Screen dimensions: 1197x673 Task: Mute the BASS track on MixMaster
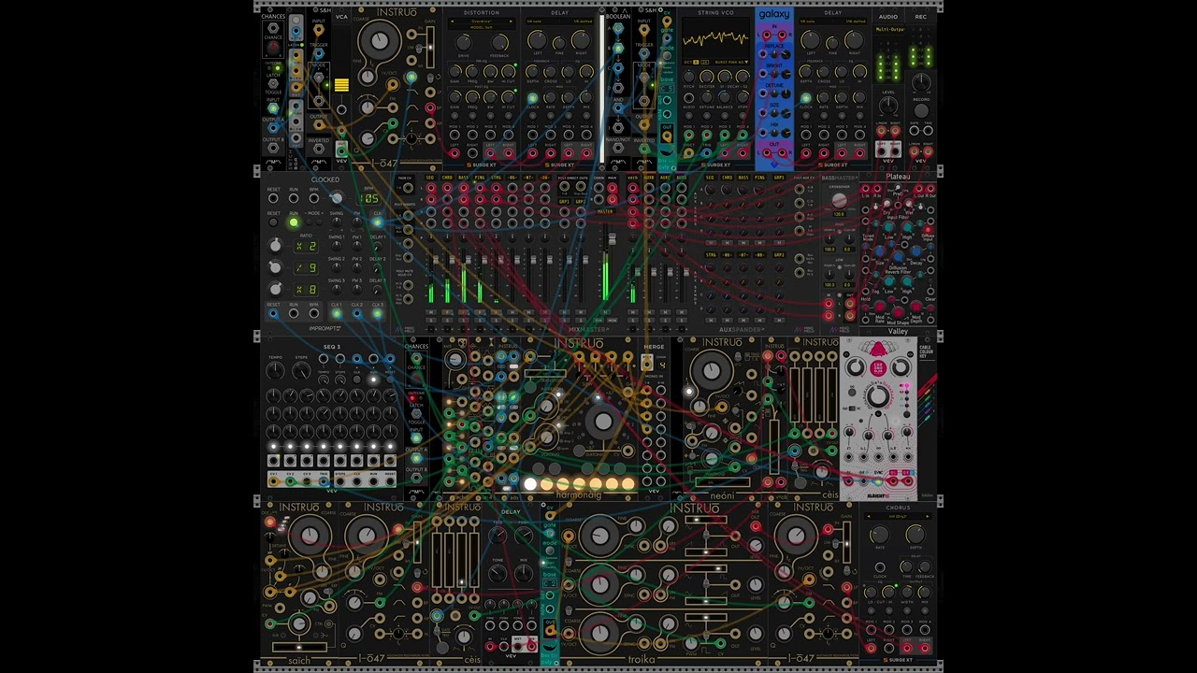[464, 313]
